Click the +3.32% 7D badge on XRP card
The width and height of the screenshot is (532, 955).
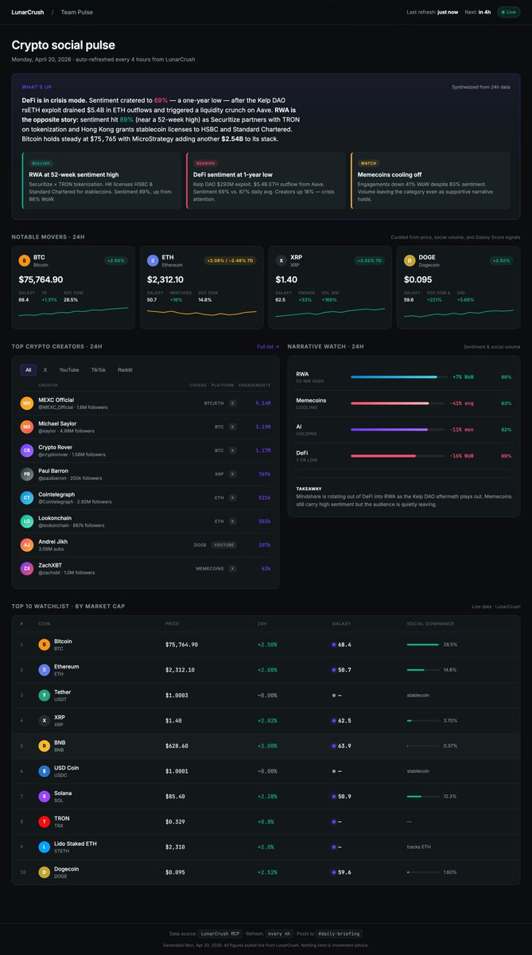click(371, 260)
